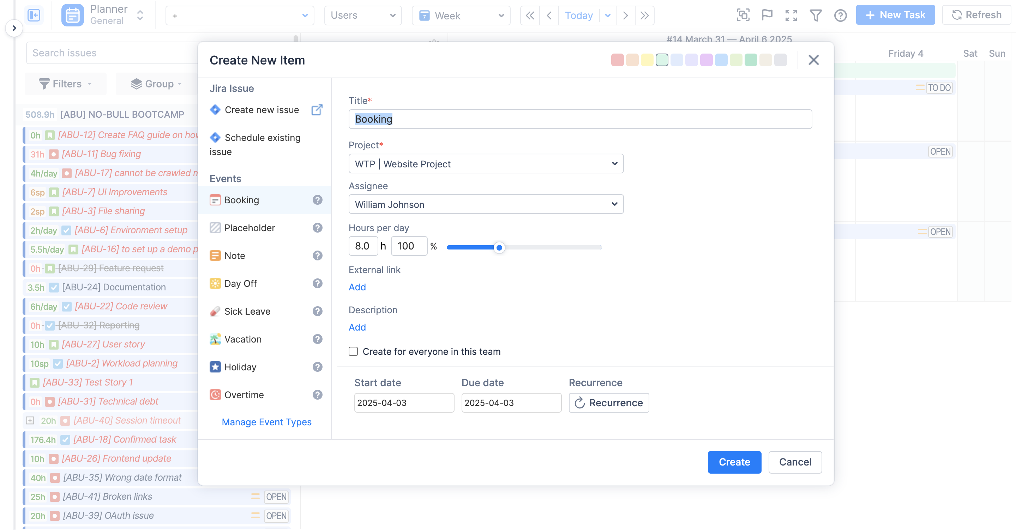Click the focus capture icon in toolbar
This screenshot has height=530, width=1016.
pyautogui.click(x=743, y=16)
